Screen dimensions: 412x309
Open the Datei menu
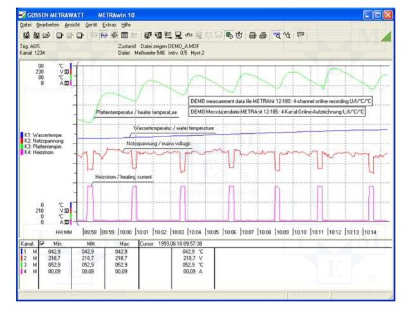pyautogui.click(x=26, y=24)
